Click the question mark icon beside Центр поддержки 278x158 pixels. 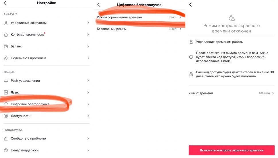tap(6, 150)
